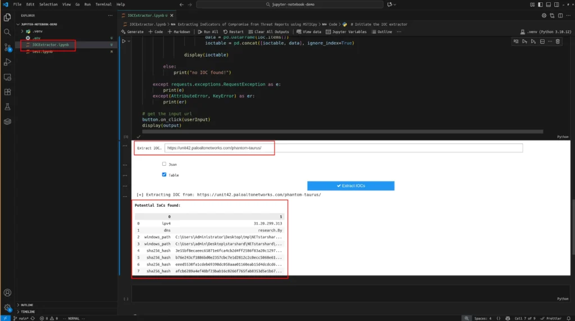Uncheck the Table checkbox

[164, 175]
